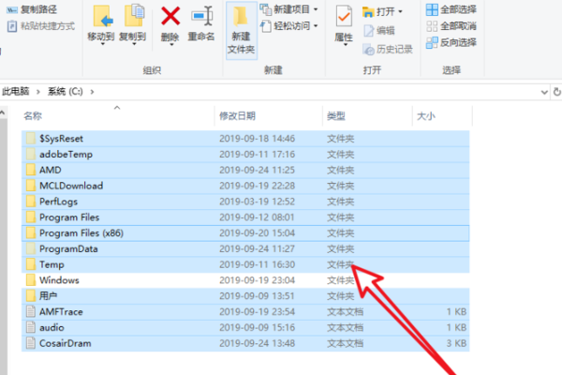The image size is (562, 375).
Task: Click the AMD folder icon
Action: [31, 170]
